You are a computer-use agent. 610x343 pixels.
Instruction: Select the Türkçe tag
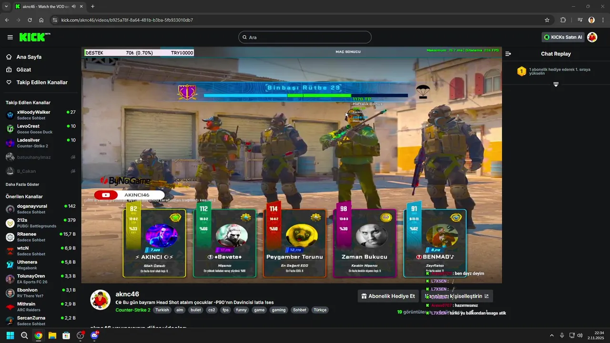[320, 310]
